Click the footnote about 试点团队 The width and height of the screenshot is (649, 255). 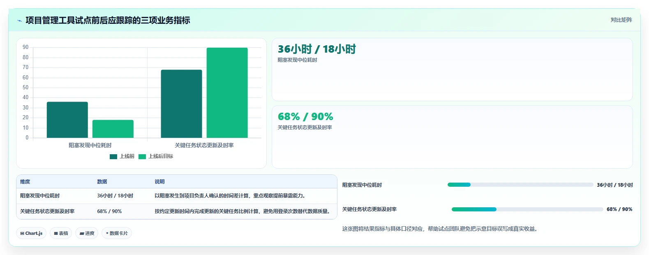pos(440,229)
